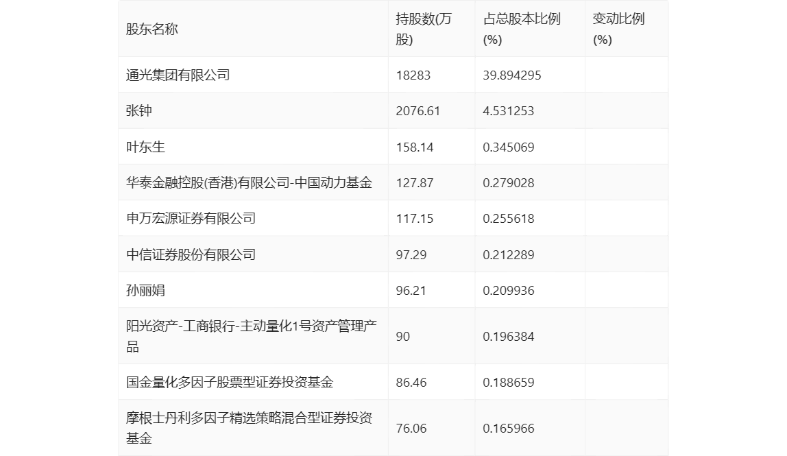Click the percentage 4.531253

point(509,111)
